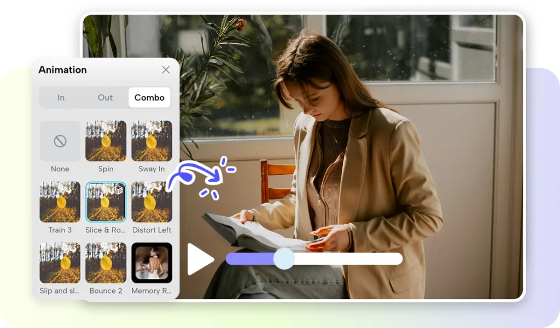Apply the Sway In animation
Screen dimensions: 560x328
pos(152,141)
